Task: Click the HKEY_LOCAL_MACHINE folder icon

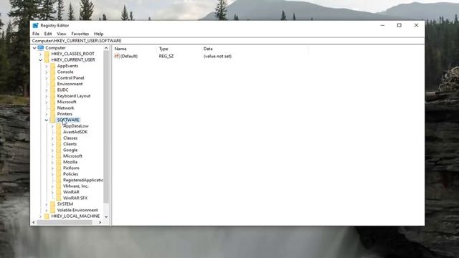Action: (x=47, y=216)
